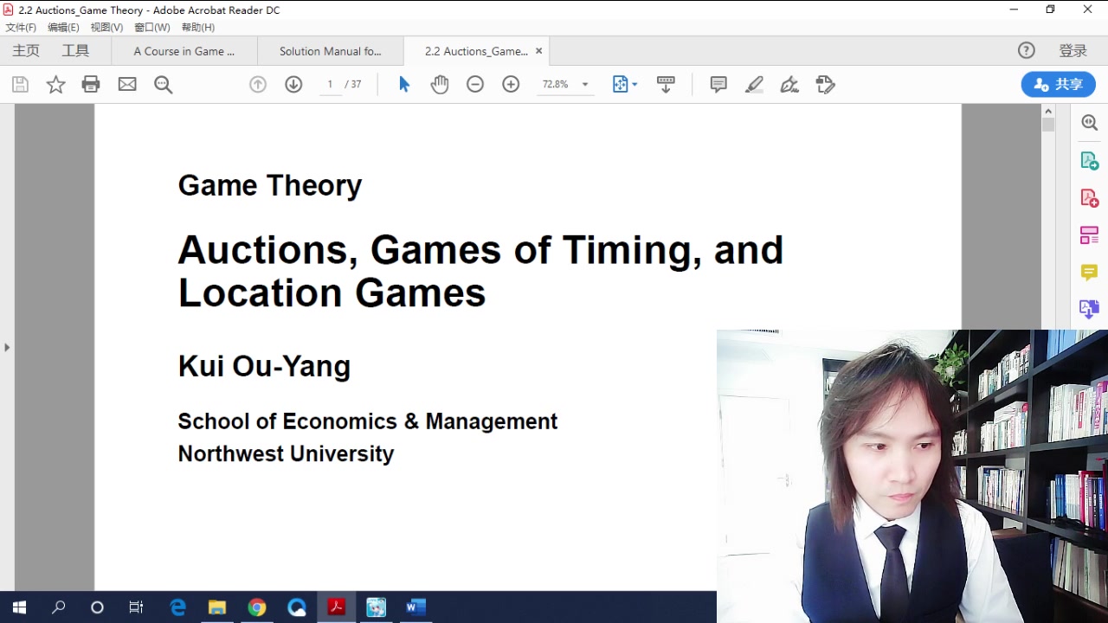Open the 编辑(E) menu

pos(63,28)
